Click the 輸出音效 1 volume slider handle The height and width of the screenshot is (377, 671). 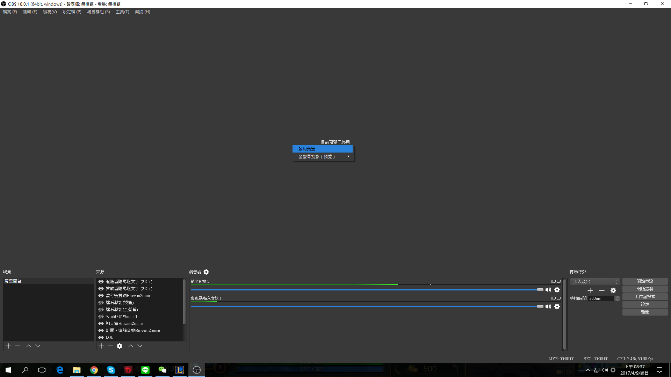(x=540, y=290)
